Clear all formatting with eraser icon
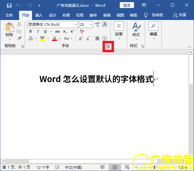The height and width of the screenshot is (171, 194). [x=82, y=31]
